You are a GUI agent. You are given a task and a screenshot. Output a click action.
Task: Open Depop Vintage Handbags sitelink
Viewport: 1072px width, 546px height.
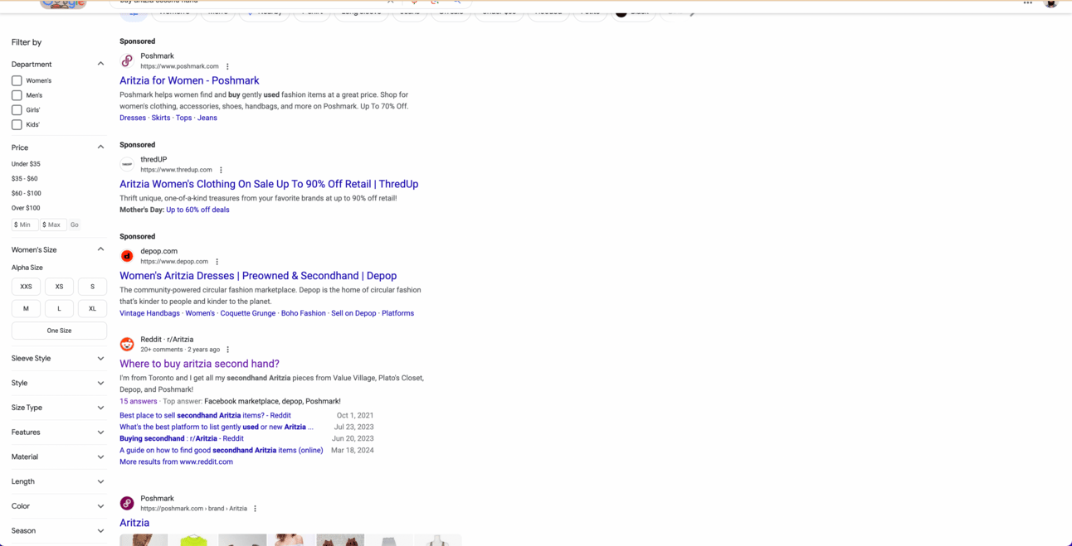click(x=149, y=313)
